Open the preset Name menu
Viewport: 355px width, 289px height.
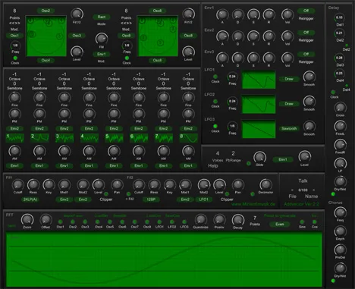tap(311, 196)
